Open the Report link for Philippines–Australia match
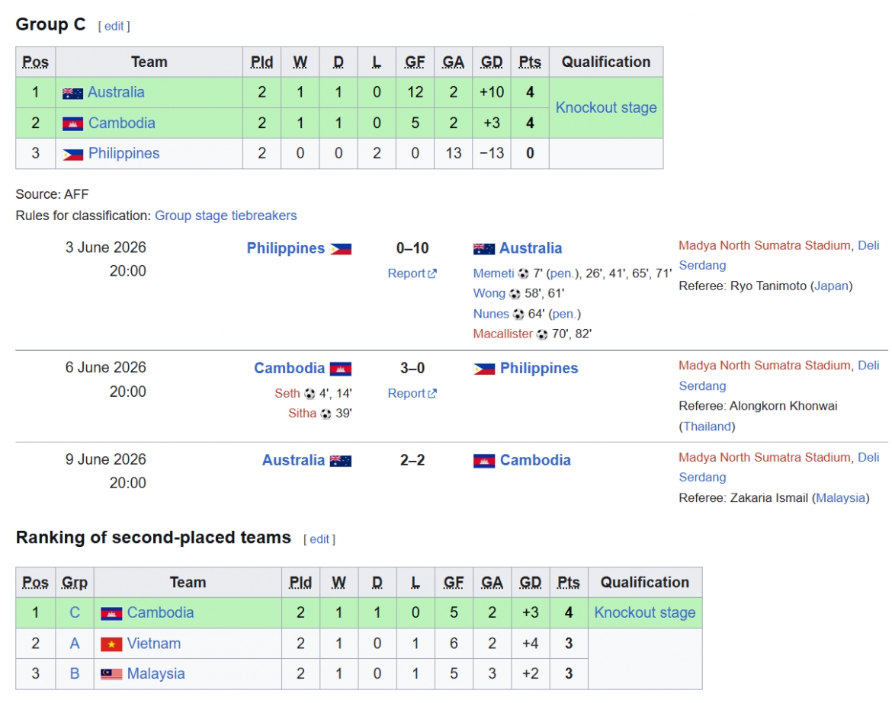Screen dimensions: 892x703 (412, 273)
